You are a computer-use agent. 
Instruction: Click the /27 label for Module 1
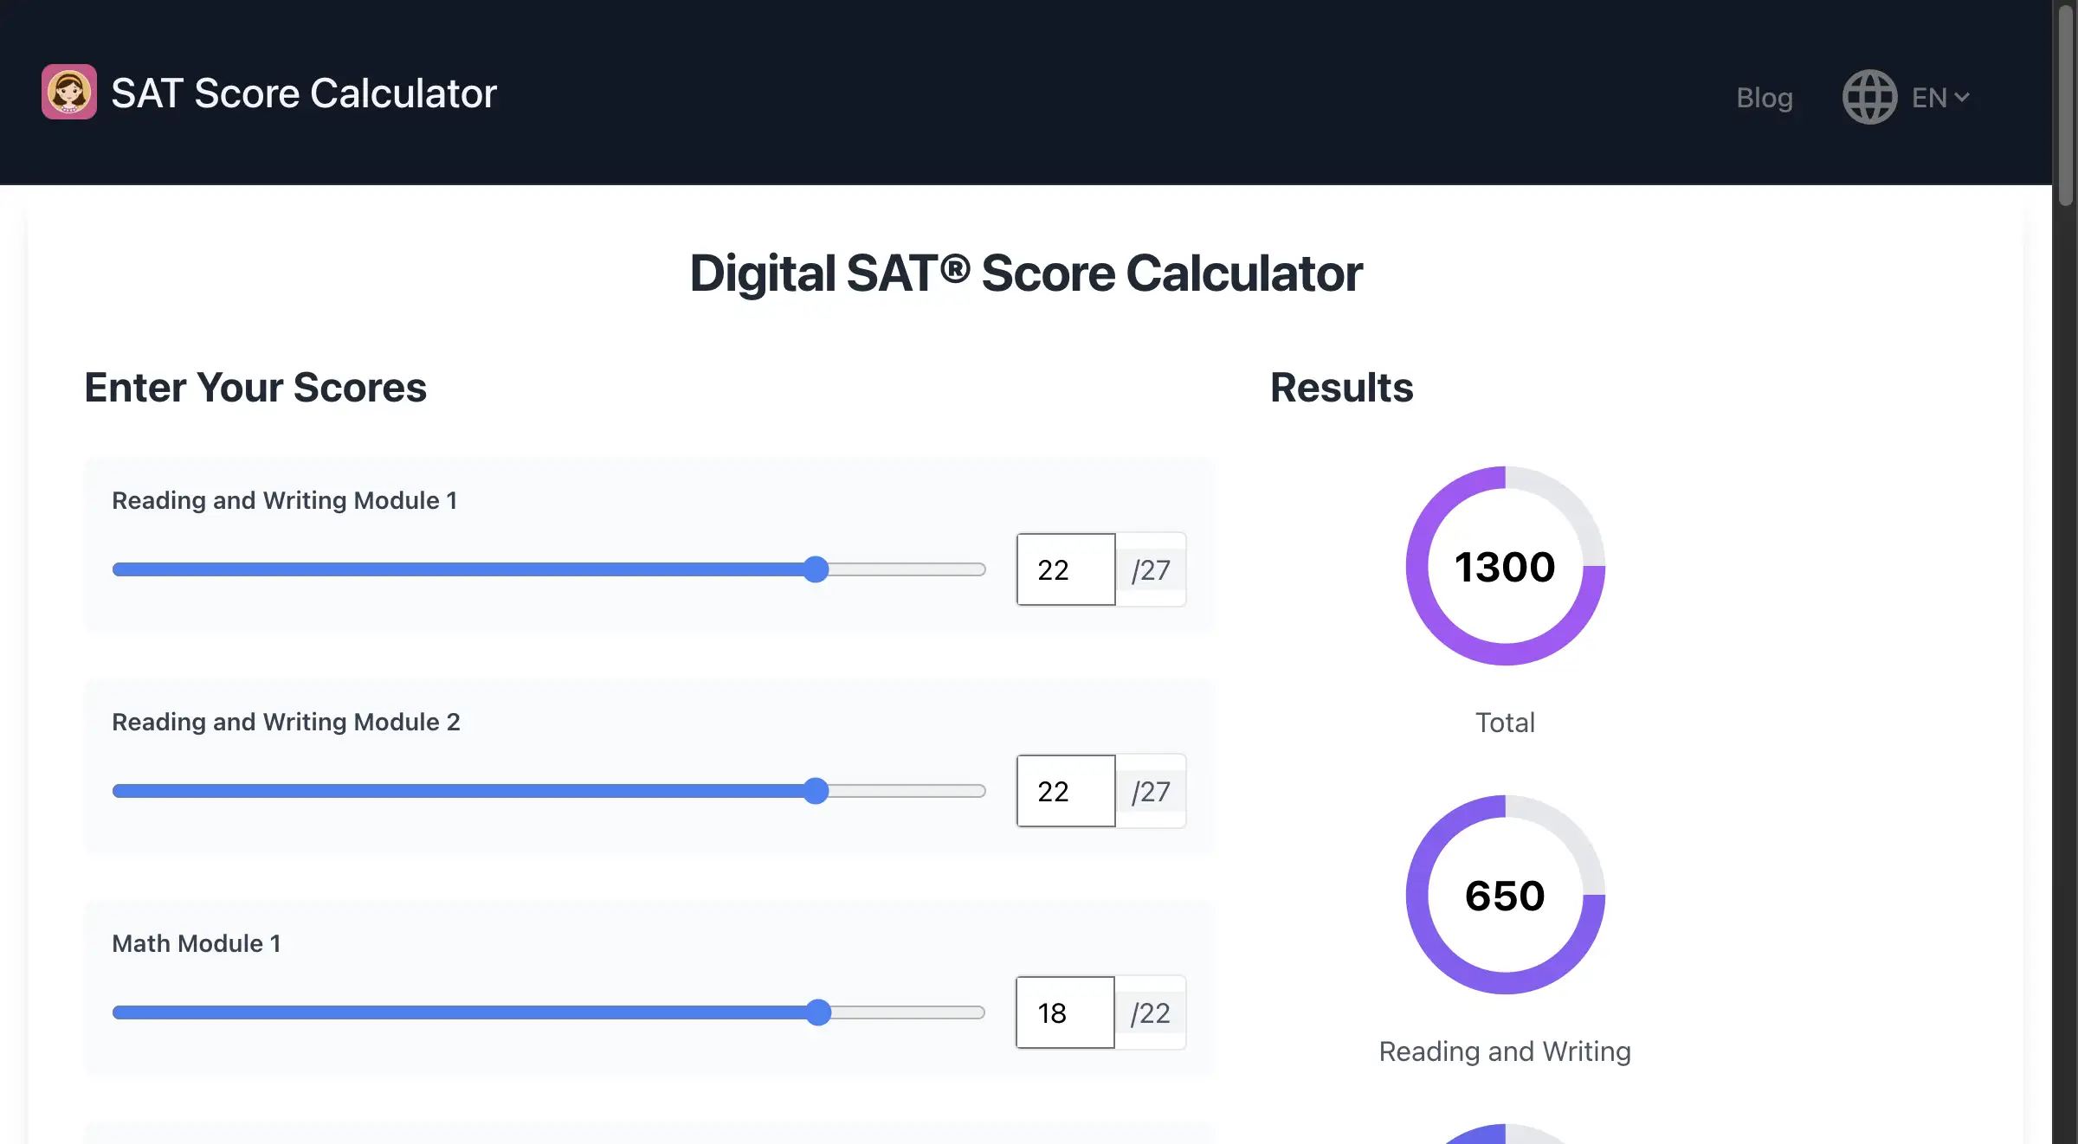(1151, 570)
